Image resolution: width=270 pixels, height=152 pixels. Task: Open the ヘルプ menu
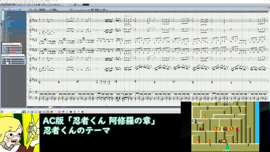click(48, 3)
